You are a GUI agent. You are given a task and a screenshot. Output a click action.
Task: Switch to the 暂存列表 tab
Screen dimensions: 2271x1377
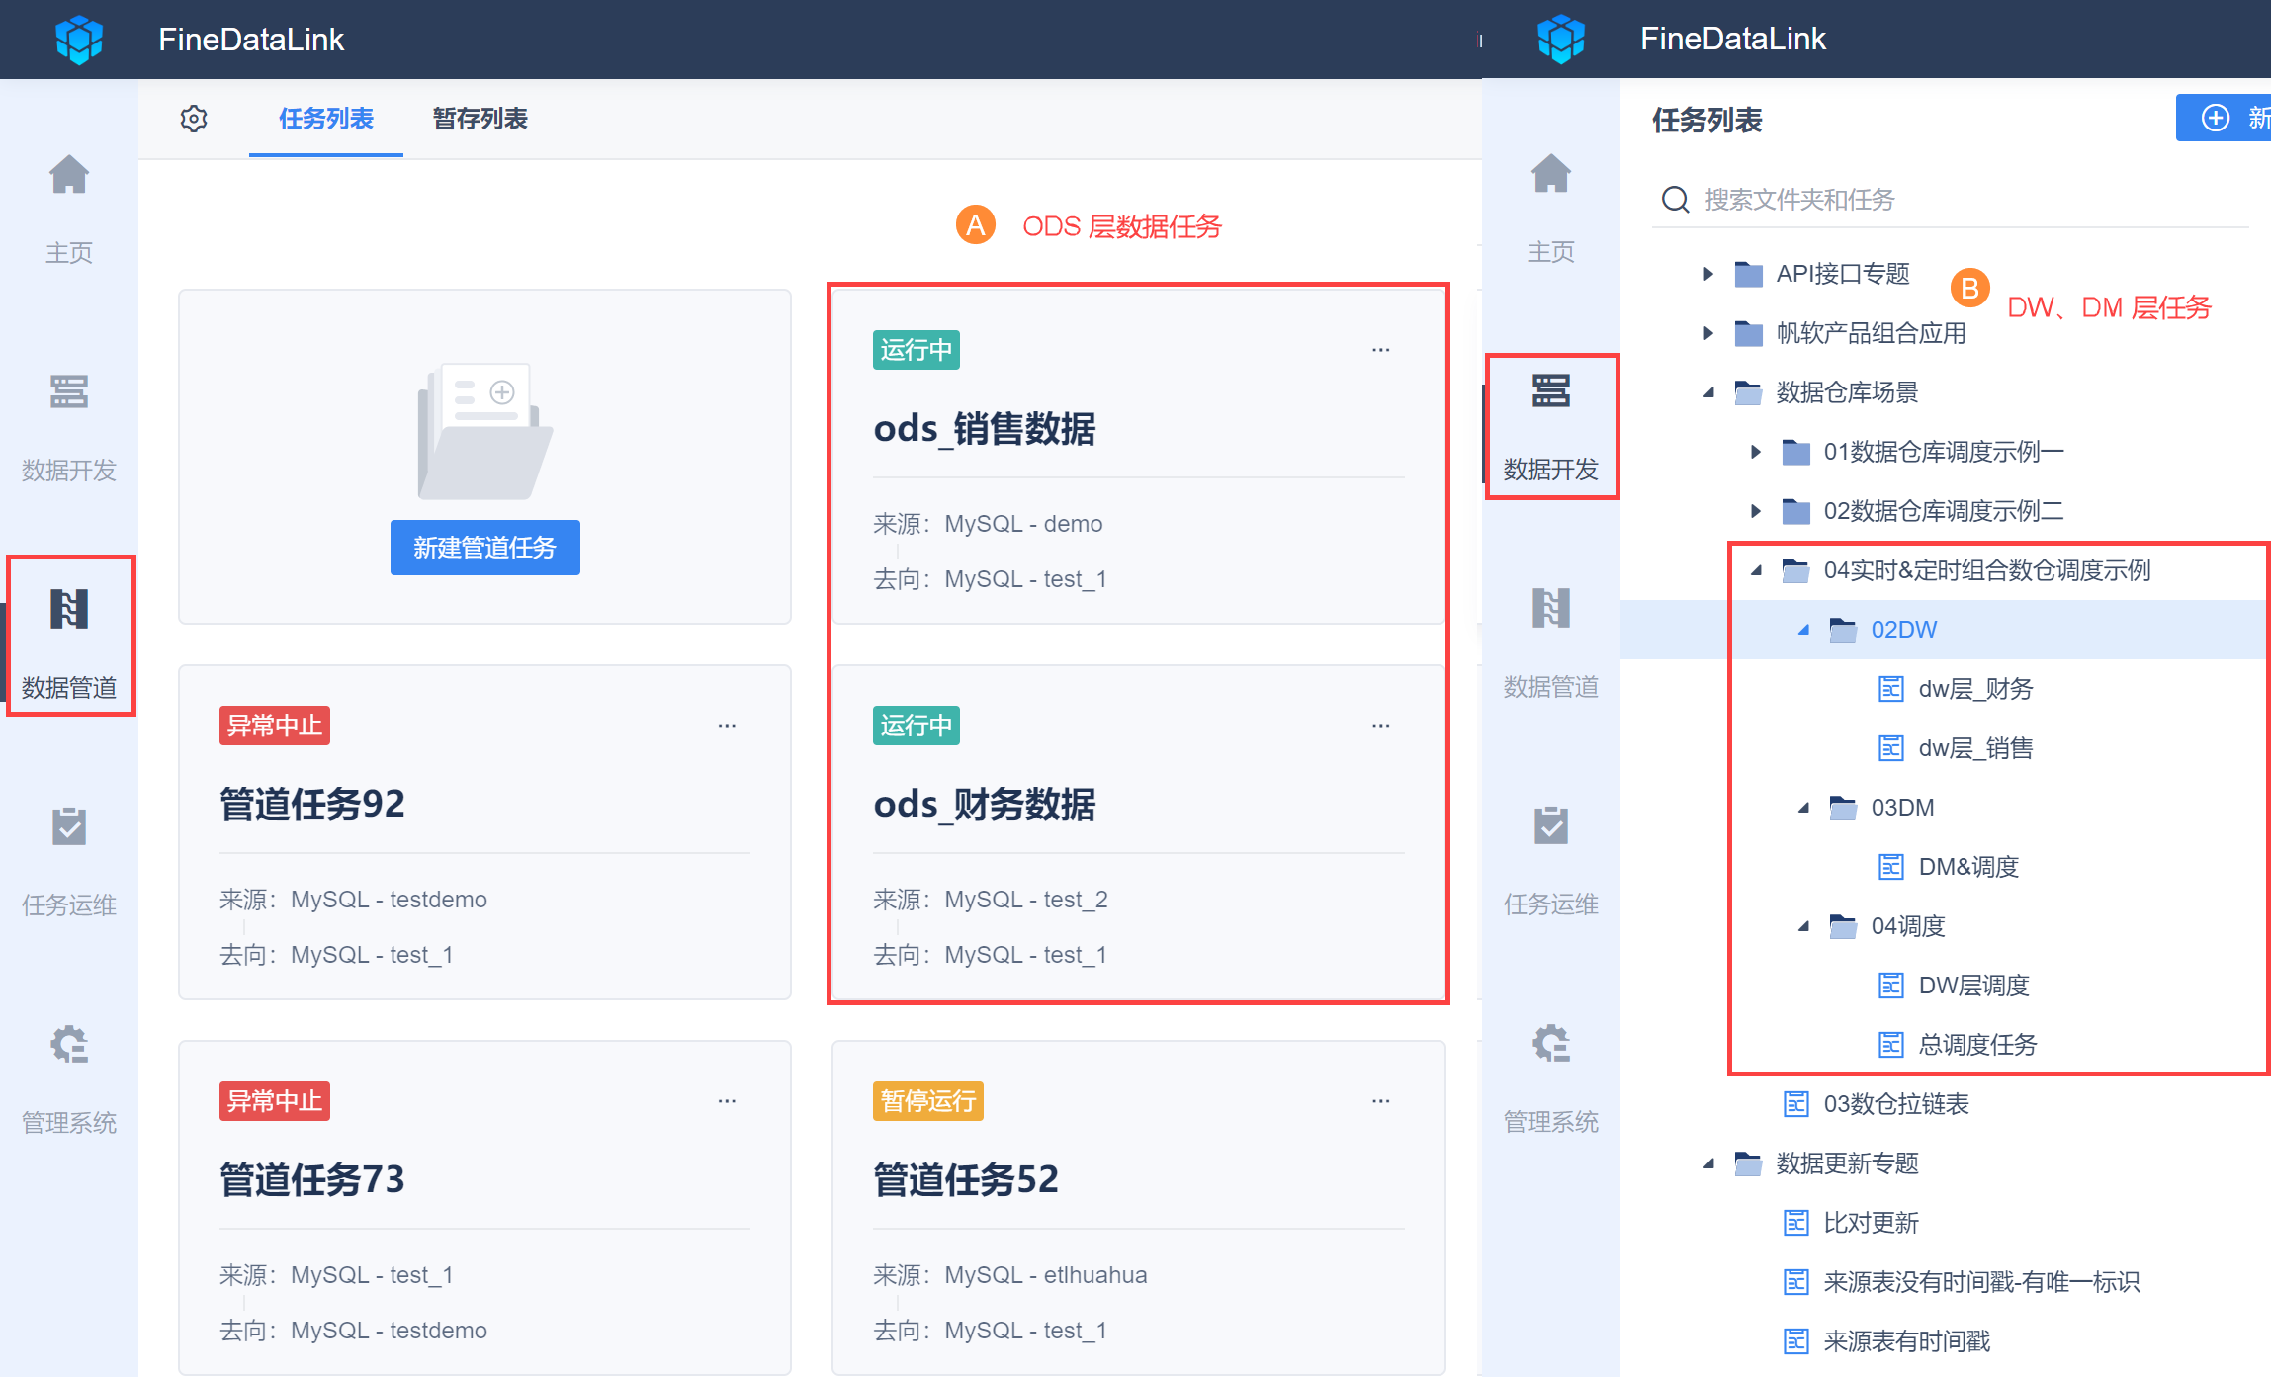coord(480,119)
